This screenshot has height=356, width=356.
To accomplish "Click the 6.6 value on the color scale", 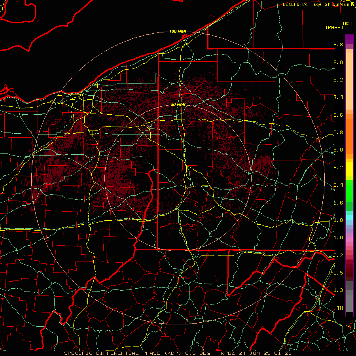I will pos(338,115).
